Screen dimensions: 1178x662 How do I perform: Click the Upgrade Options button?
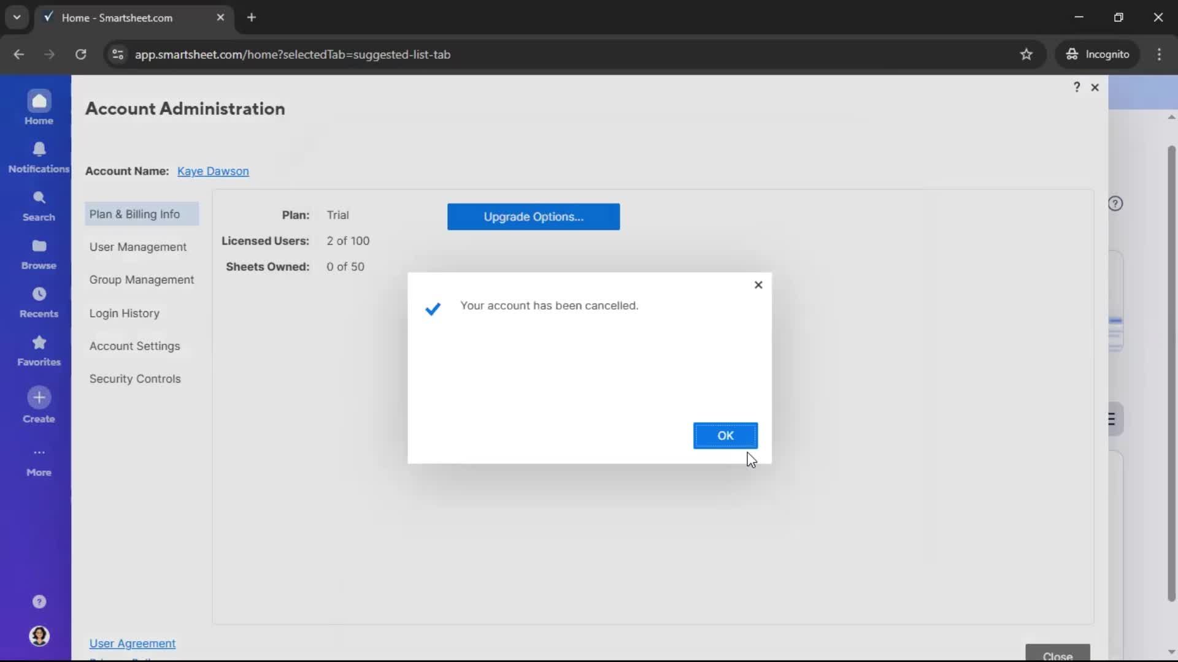click(x=533, y=217)
